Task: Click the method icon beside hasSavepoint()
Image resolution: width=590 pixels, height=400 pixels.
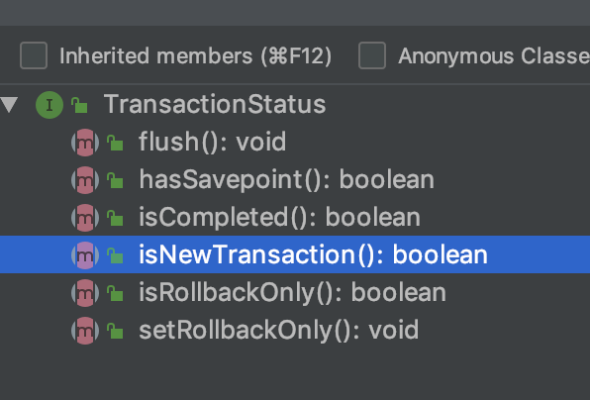Action: [85, 180]
